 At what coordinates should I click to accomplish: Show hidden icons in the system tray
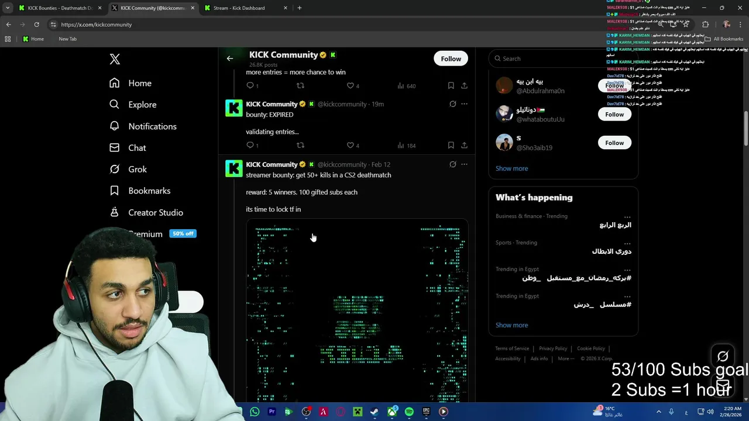pyautogui.click(x=658, y=412)
